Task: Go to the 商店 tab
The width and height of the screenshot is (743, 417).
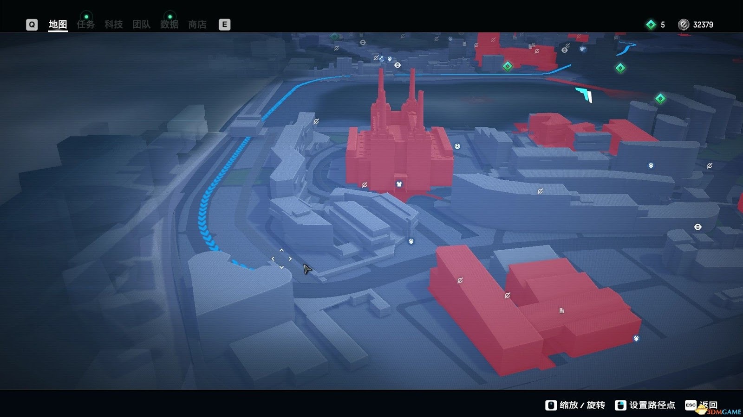Action: point(197,25)
